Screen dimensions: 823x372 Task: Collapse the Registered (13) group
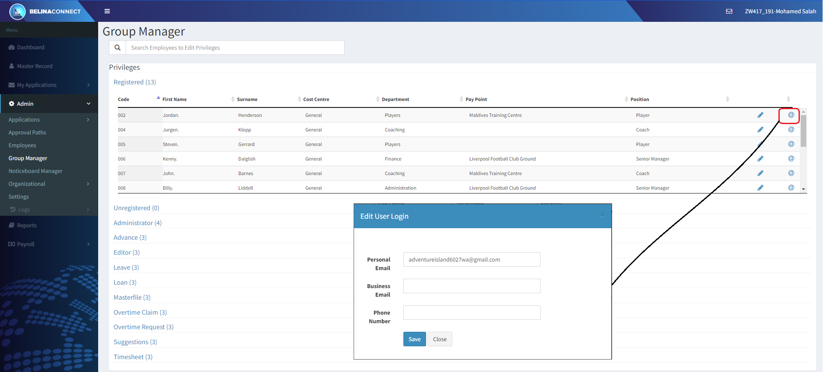coord(135,82)
